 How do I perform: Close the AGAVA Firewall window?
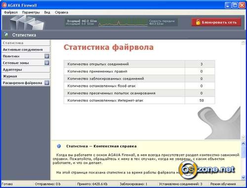point(242,5)
